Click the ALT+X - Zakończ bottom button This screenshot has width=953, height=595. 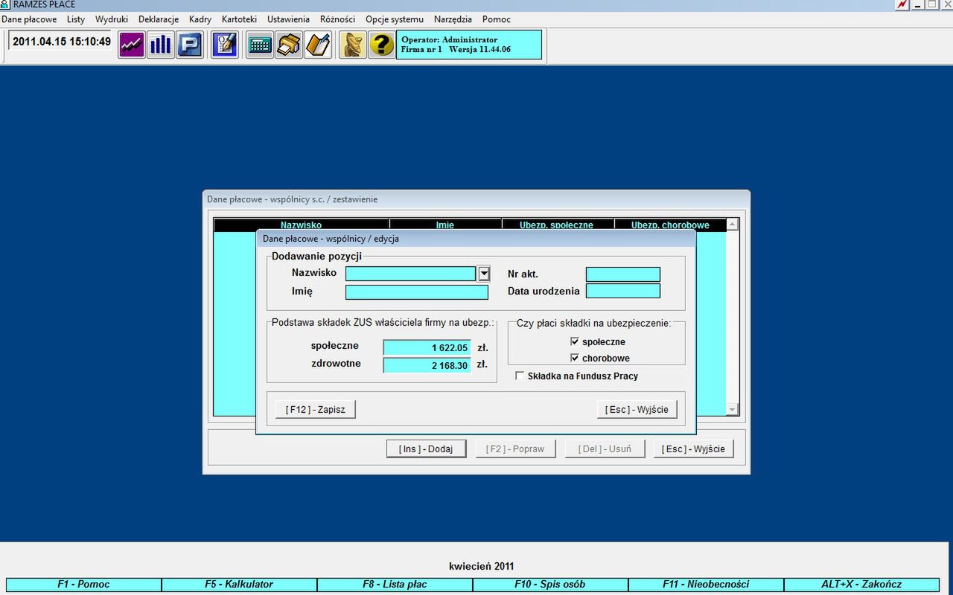(861, 585)
